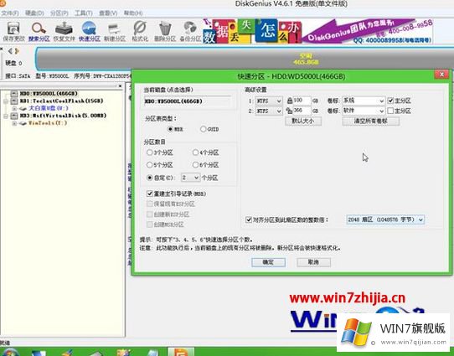
Task: Open the Search Partition tool
Action: tap(39, 31)
